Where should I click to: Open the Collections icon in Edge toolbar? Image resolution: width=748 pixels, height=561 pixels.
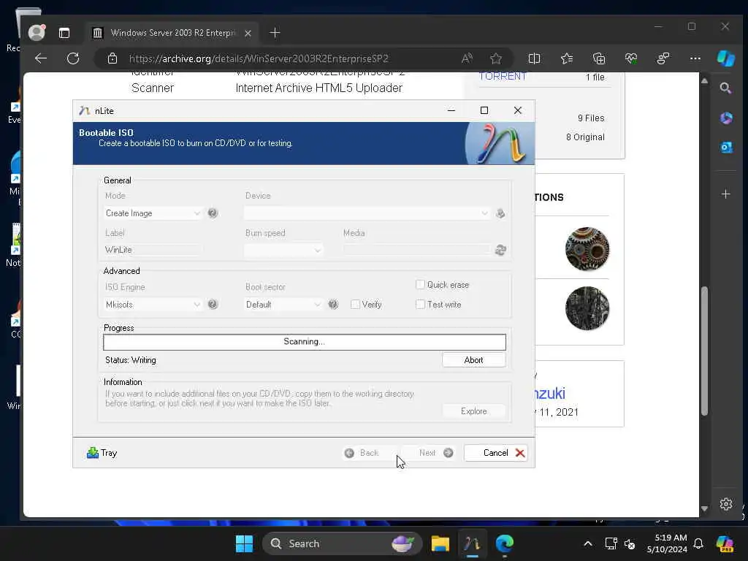(599, 58)
